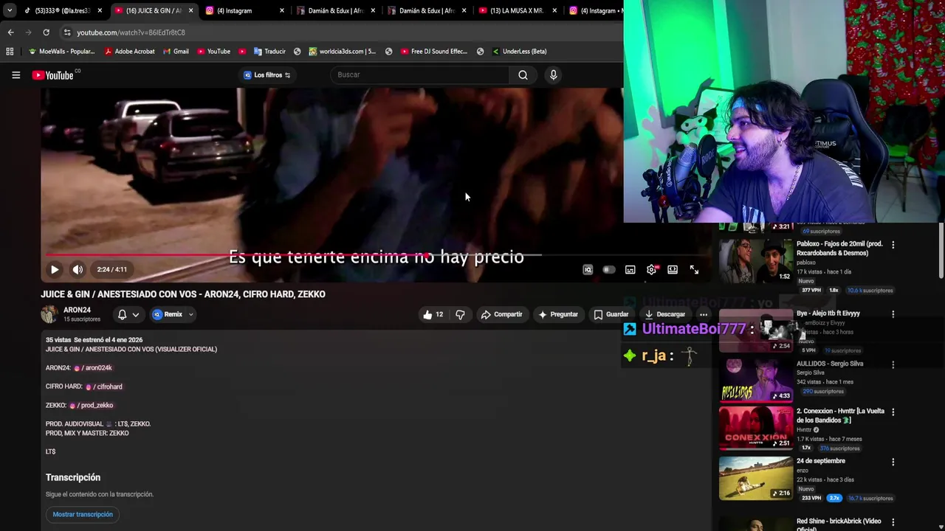The width and height of the screenshot is (945, 531).
Task: Open Free DJ Sound Effects bookmark
Action: click(434, 52)
